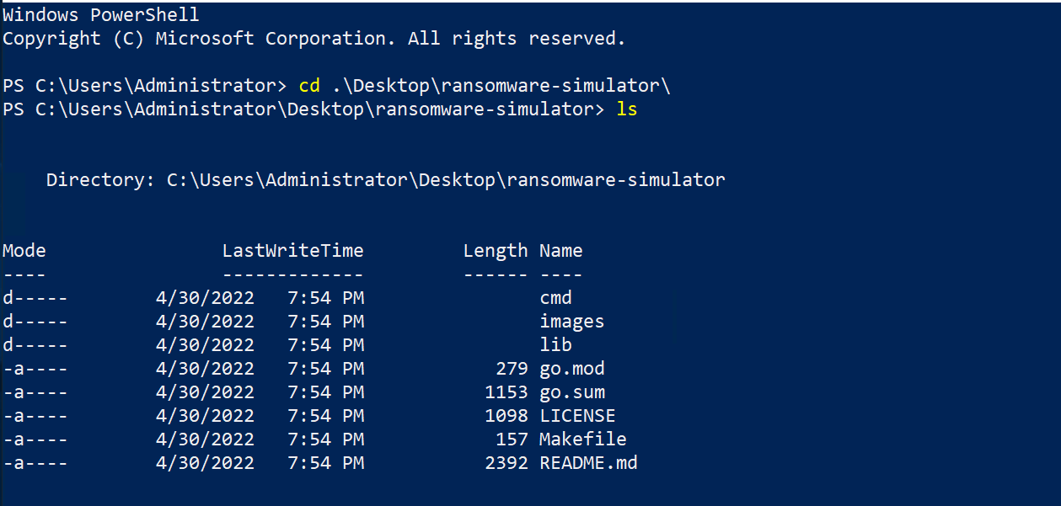Click the LICENSE file name

pyautogui.click(x=577, y=416)
